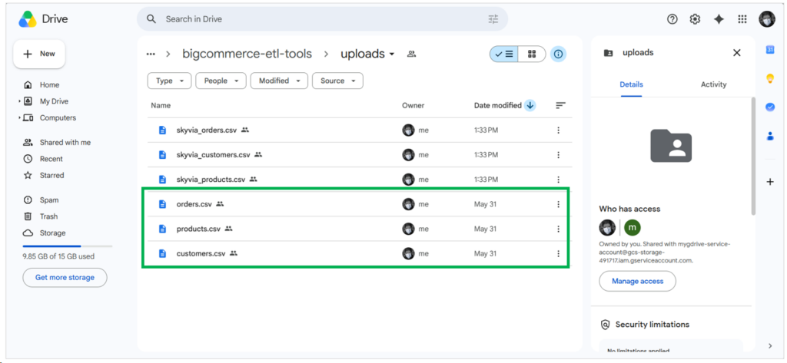Open more actions for products.csv
Viewport: 787px width, 363px height.
tap(558, 229)
